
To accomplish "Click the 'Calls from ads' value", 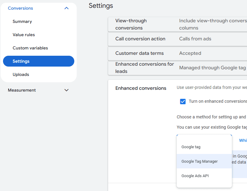I will [195, 39].
